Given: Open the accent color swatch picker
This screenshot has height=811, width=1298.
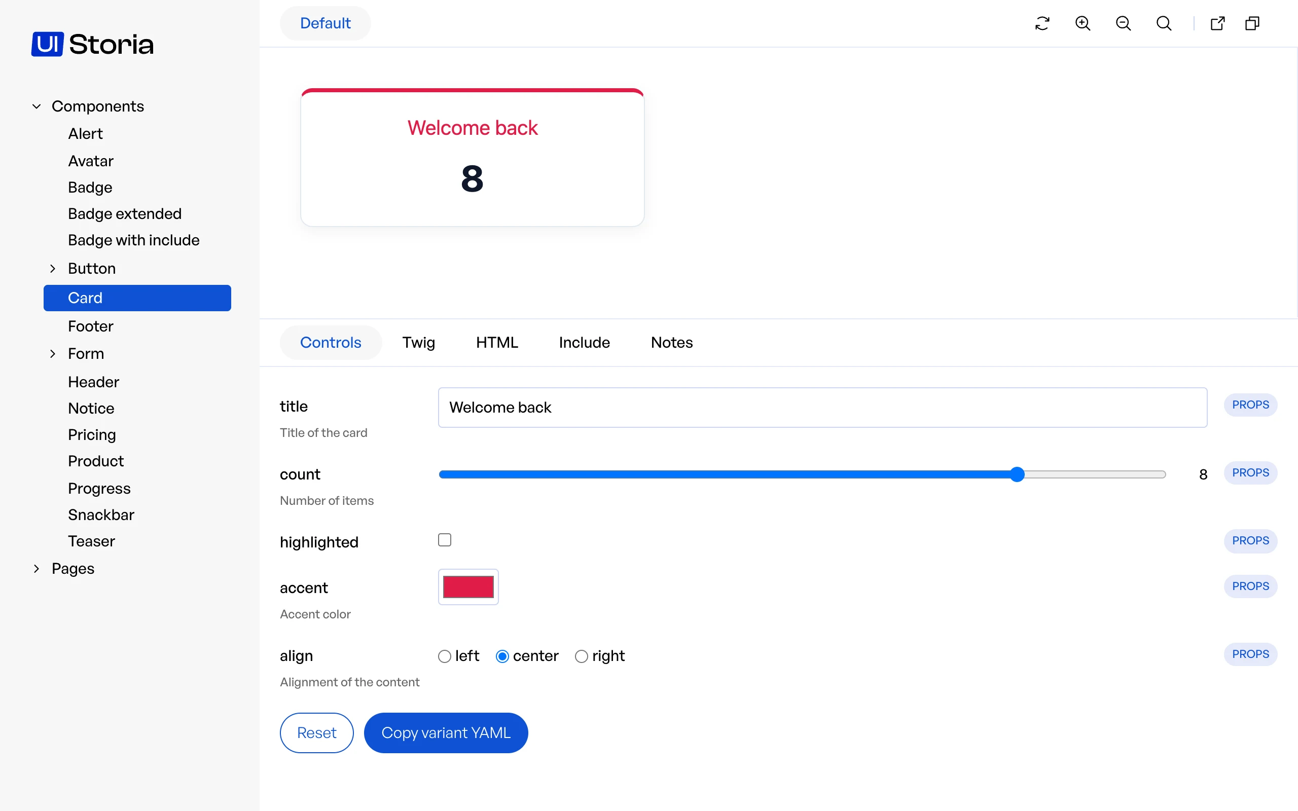Looking at the screenshot, I should (468, 587).
